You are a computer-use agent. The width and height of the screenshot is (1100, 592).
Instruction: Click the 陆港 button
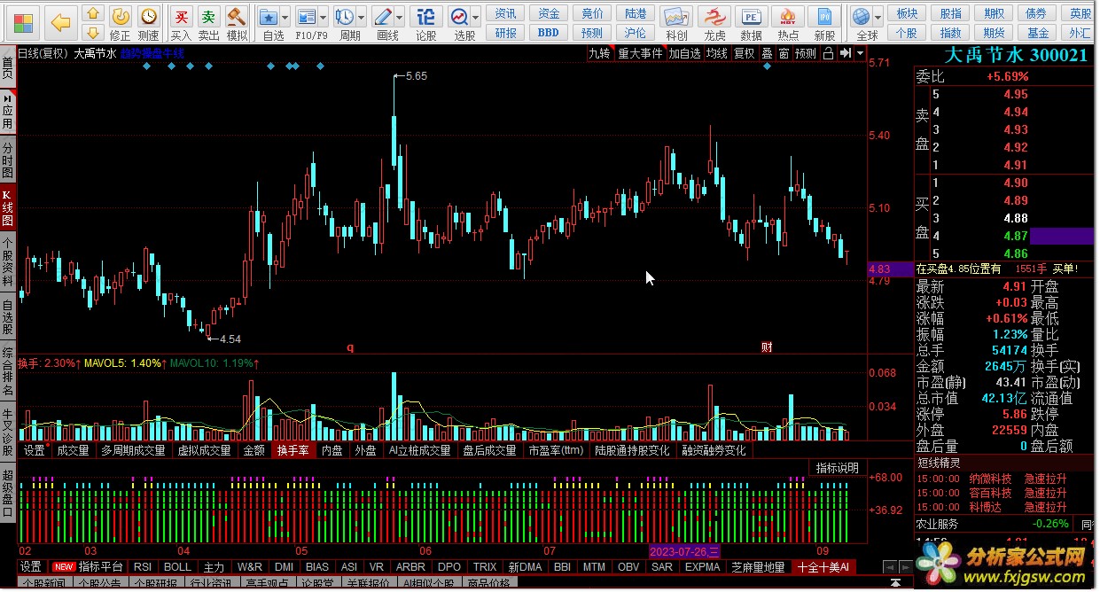pos(636,13)
